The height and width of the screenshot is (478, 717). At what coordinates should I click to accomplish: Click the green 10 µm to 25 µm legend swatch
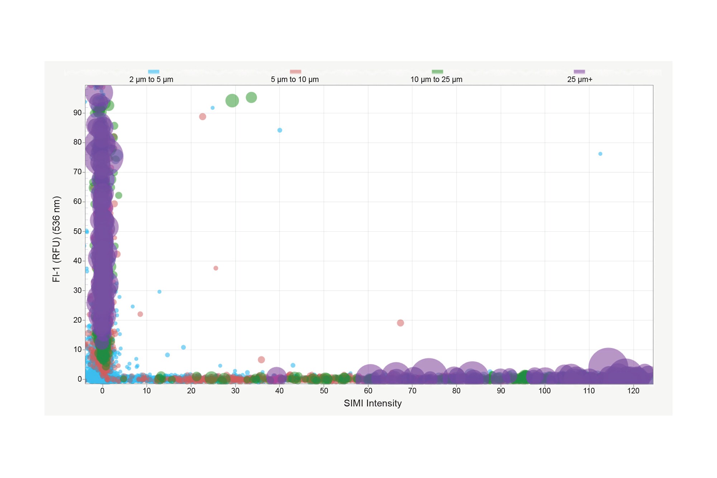click(x=437, y=72)
